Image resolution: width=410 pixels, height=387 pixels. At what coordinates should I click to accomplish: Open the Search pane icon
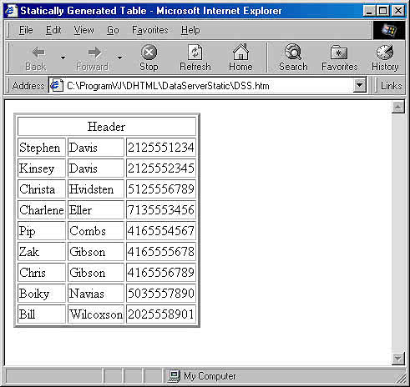(x=293, y=52)
